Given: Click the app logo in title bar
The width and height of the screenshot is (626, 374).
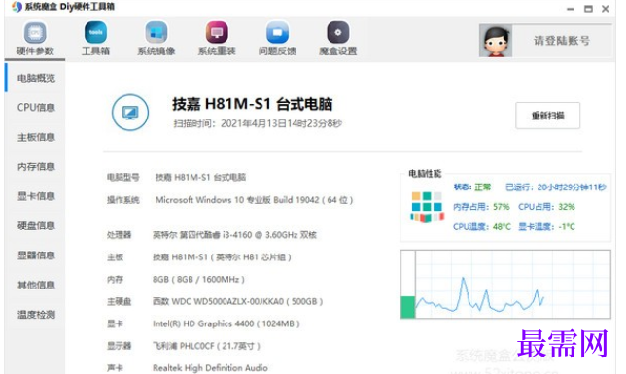Looking at the screenshot, I should [x=17, y=7].
